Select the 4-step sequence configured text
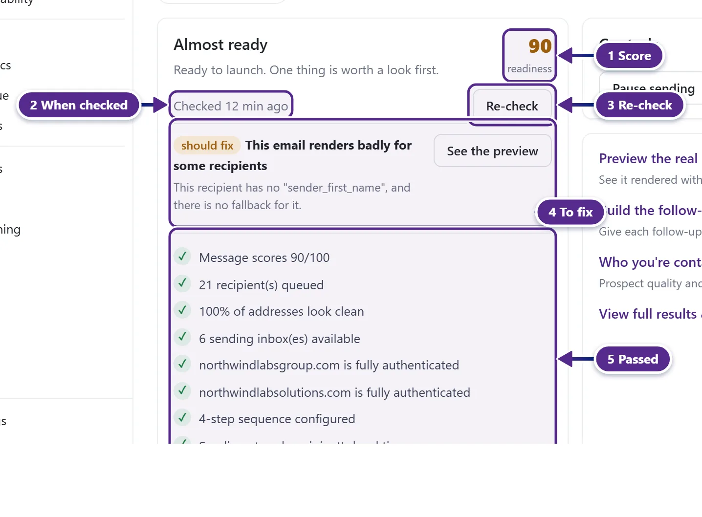The width and height of the screenshot is (702, 517). [x=277, y=419]
